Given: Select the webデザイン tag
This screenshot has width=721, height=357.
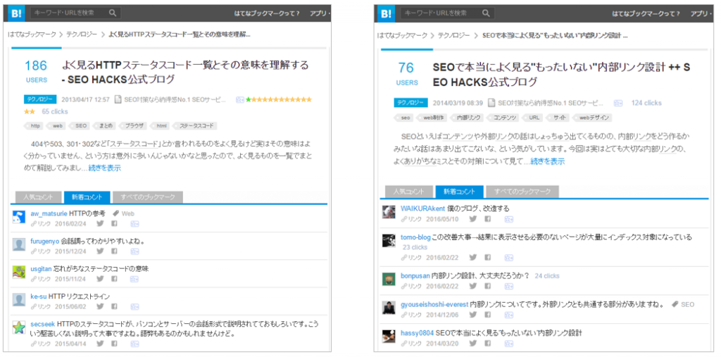Looking at the screenshot, I should (x=593, y=118).
